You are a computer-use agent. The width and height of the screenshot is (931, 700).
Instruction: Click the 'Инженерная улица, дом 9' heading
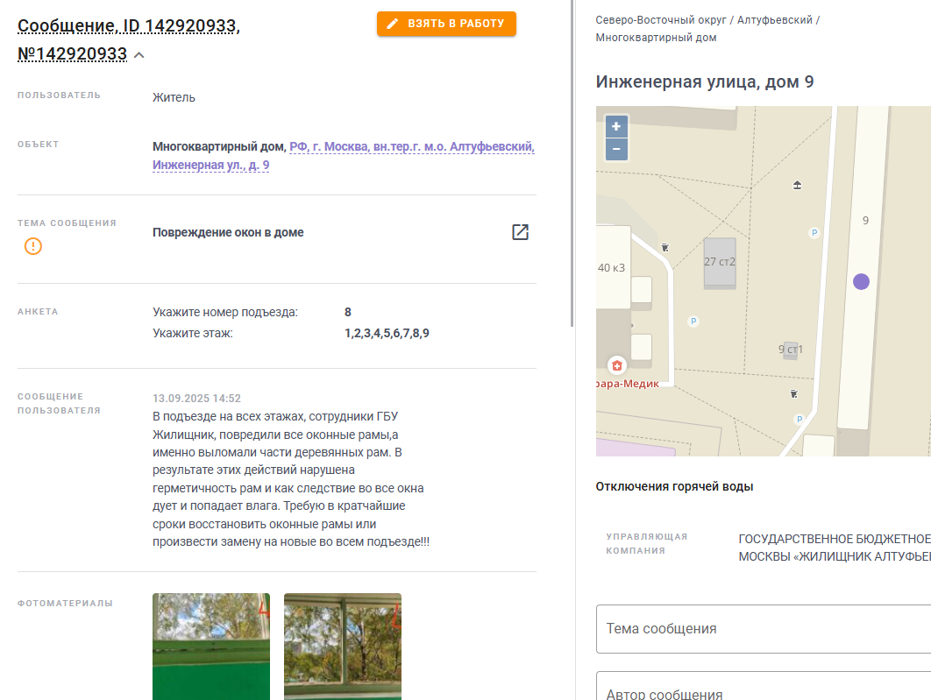pyautogui.click(x=705, y=81)
